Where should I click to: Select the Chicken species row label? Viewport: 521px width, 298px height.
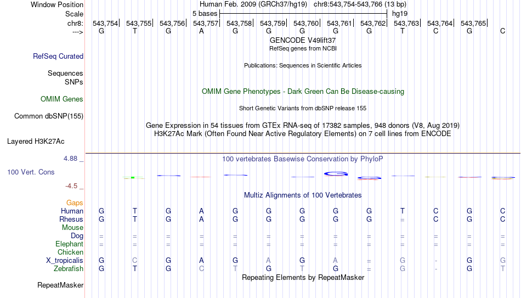70,252
